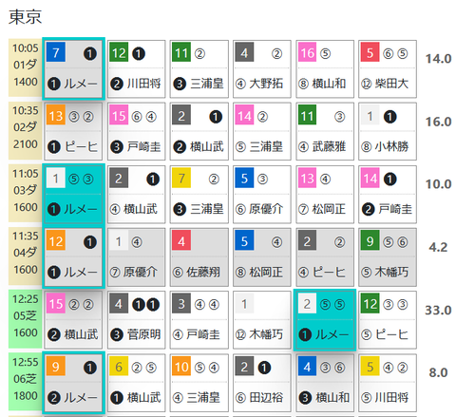This screenshot has width=456, height=417.
Task: Select horse 13 松岡正 card in race 03
Action: tap(325, 194)
